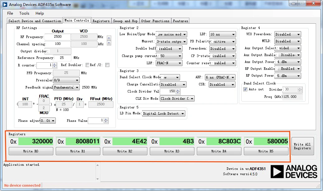Click the Write All Registers button

(x=302, y=146)
